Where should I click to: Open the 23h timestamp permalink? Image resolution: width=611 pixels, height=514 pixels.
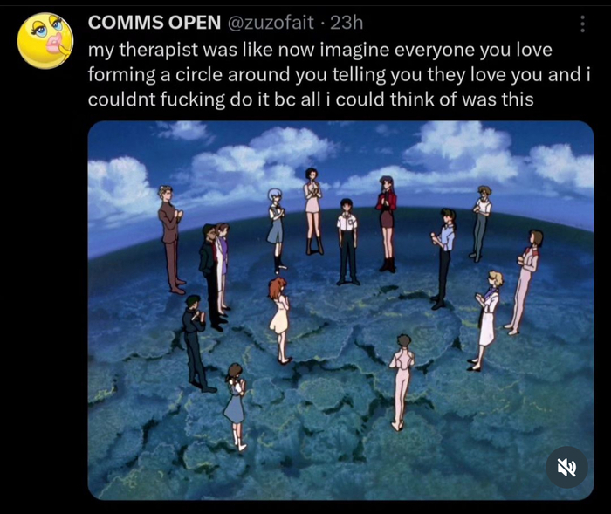(x=347, y=22)
